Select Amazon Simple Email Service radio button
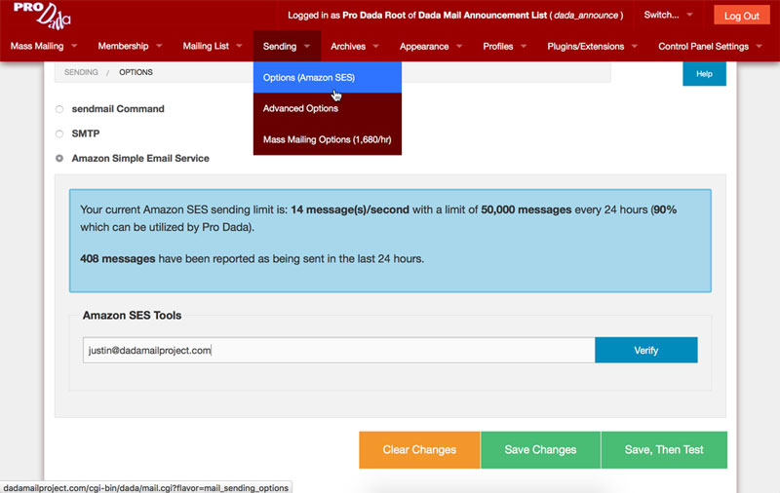This screenshot has height=493, width=780. point(59,159)
